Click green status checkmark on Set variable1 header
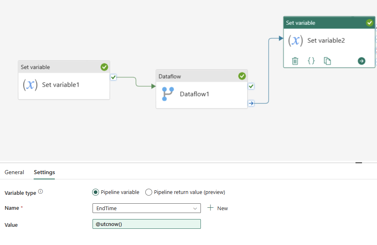Viewport: 377px width, 245px height. (x=104, y=67)
